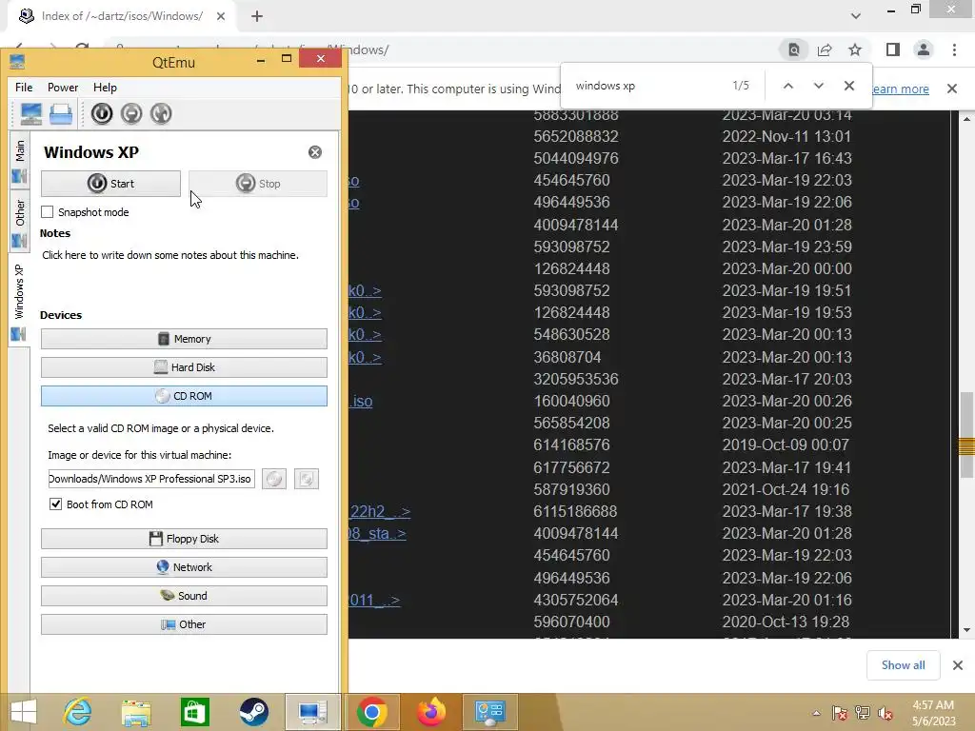Click the scrollbar down arrow in Chrome page
The image size is (975, 731).
[x=966, y=630]
